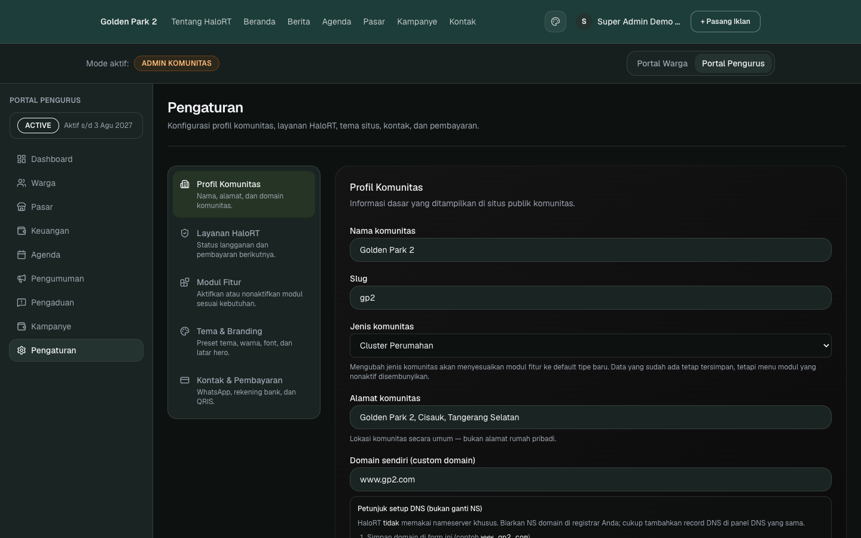
Task: Click the Pasang Iklan button
Action: (725, 22)
